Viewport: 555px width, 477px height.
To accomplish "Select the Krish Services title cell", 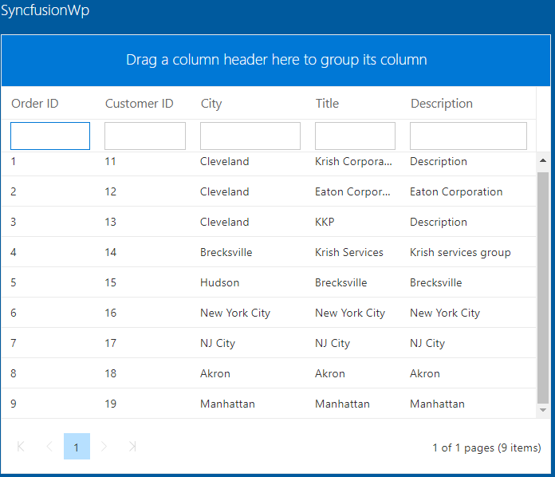I will pos(349,252).
